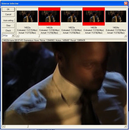Cancel the Inverse telecine dialog
The width and height of the screenshot is (129, 130).
(x=8, y=14)
